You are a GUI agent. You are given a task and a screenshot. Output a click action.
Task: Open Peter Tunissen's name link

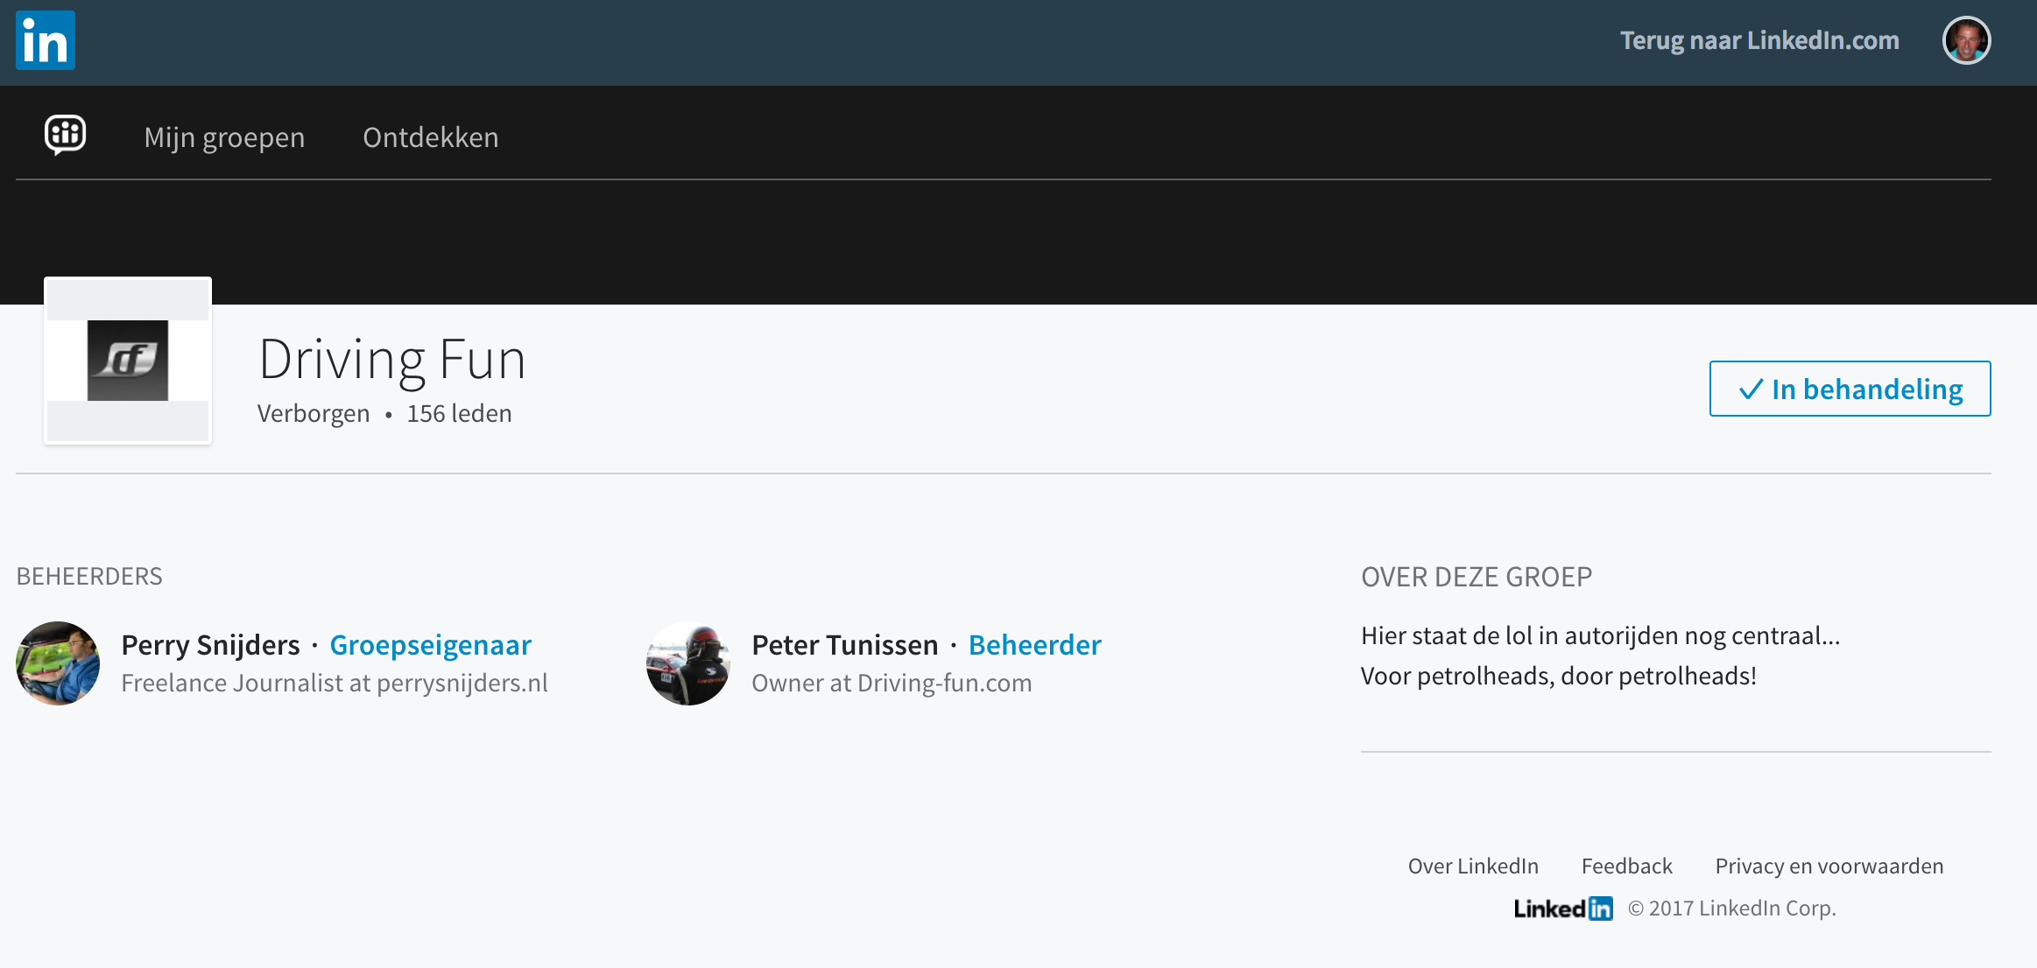pyautogui.click(x=845, y=645)
